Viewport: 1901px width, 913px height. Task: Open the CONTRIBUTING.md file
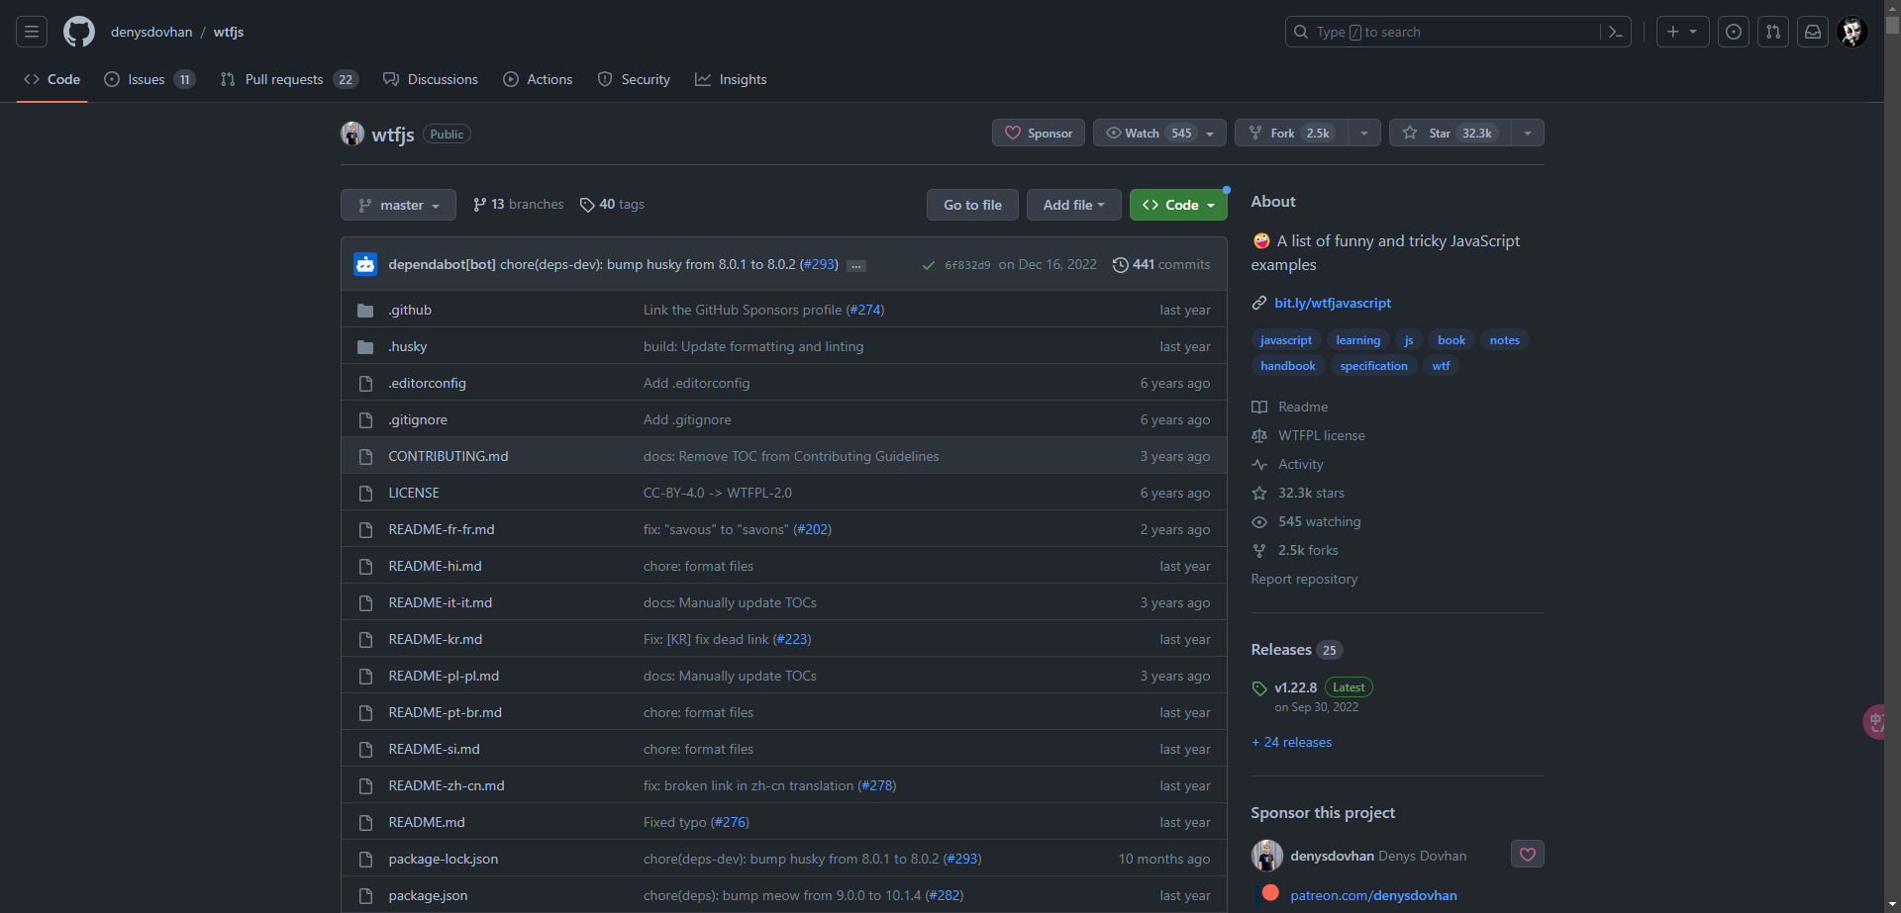pyautogui.click(x=449, y=456)
